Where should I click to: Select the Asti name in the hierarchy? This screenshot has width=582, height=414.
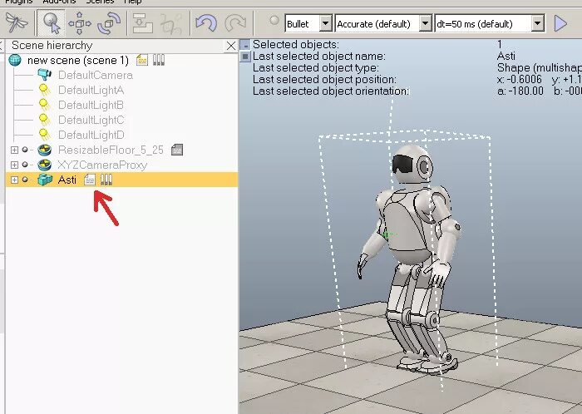(x=67, y=180)
